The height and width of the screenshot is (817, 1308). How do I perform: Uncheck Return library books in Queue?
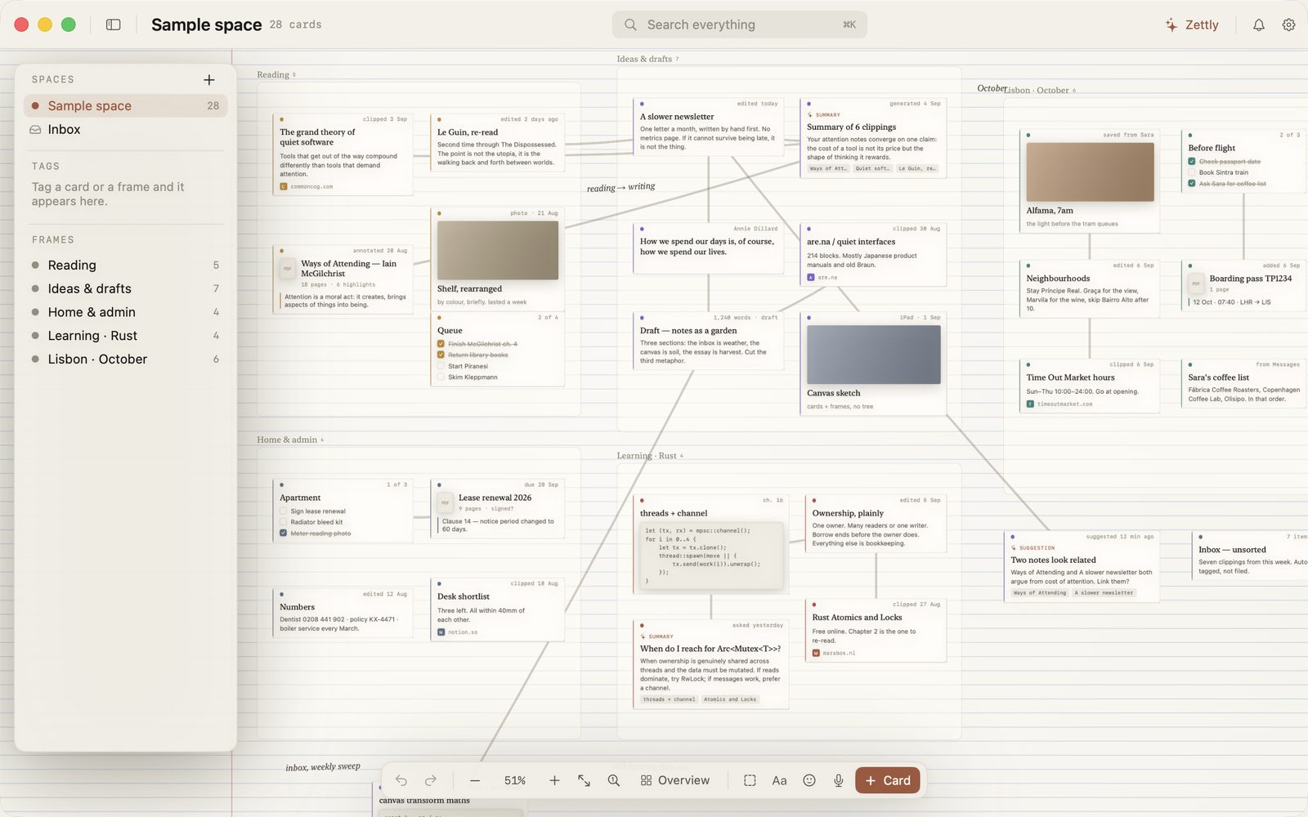(x=441, y=355)
